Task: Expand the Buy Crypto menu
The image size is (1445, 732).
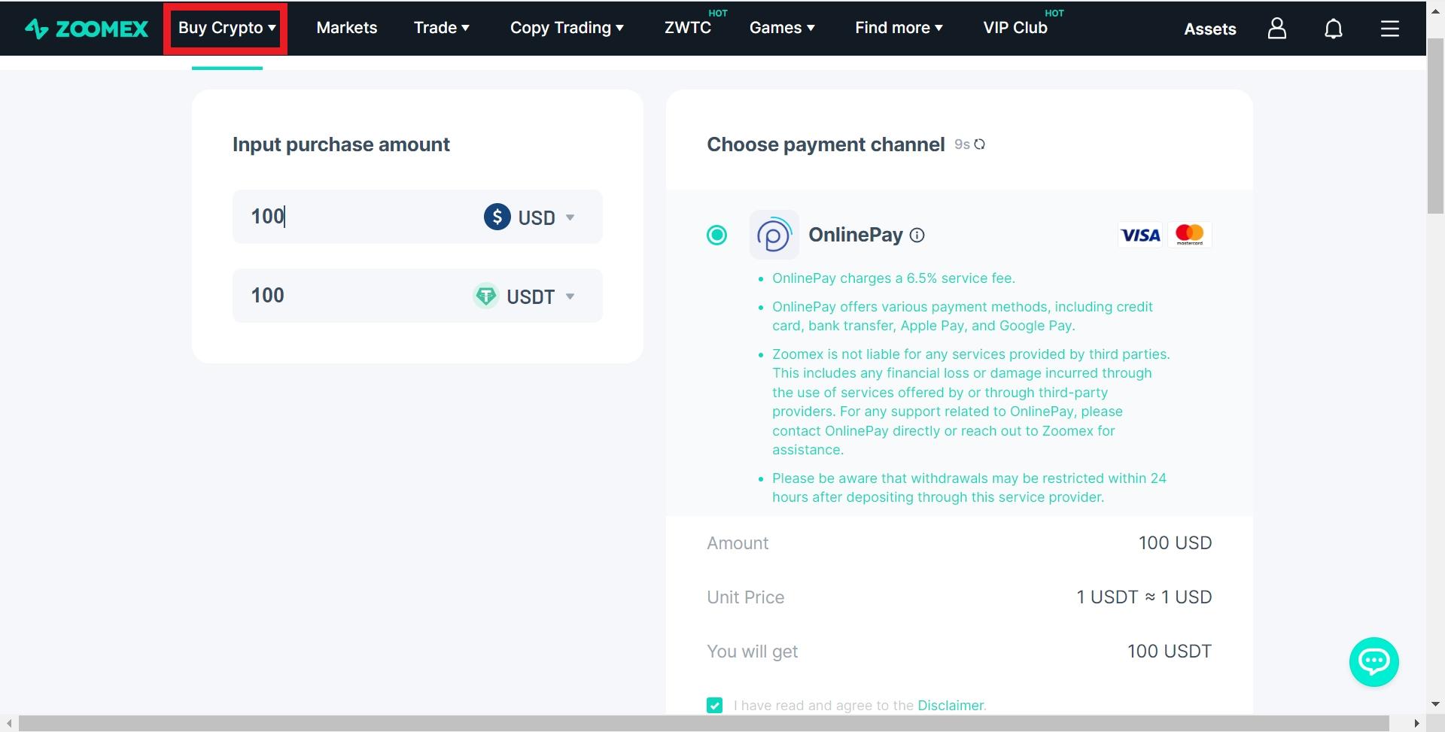Action: [227, 28]
